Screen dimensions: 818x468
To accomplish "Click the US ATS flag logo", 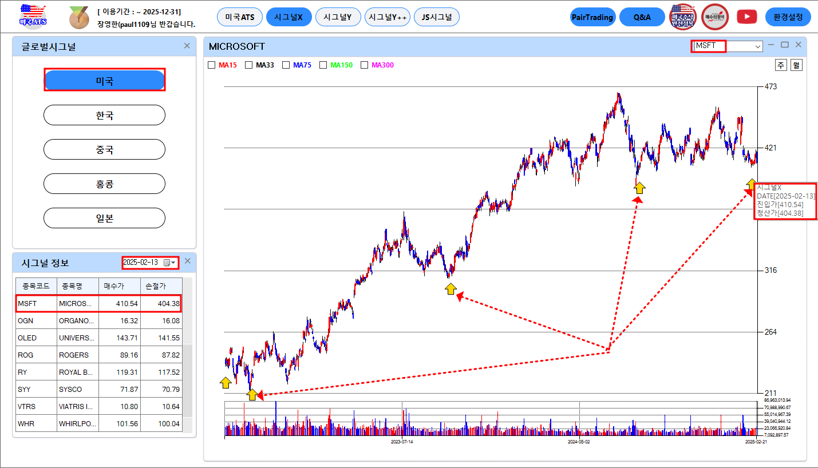I will pyautogui.click(x=33, y=17).
